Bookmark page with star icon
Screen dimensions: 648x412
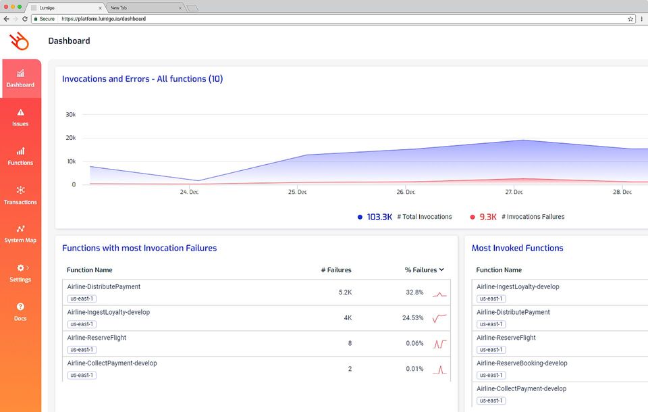(630, 19)
